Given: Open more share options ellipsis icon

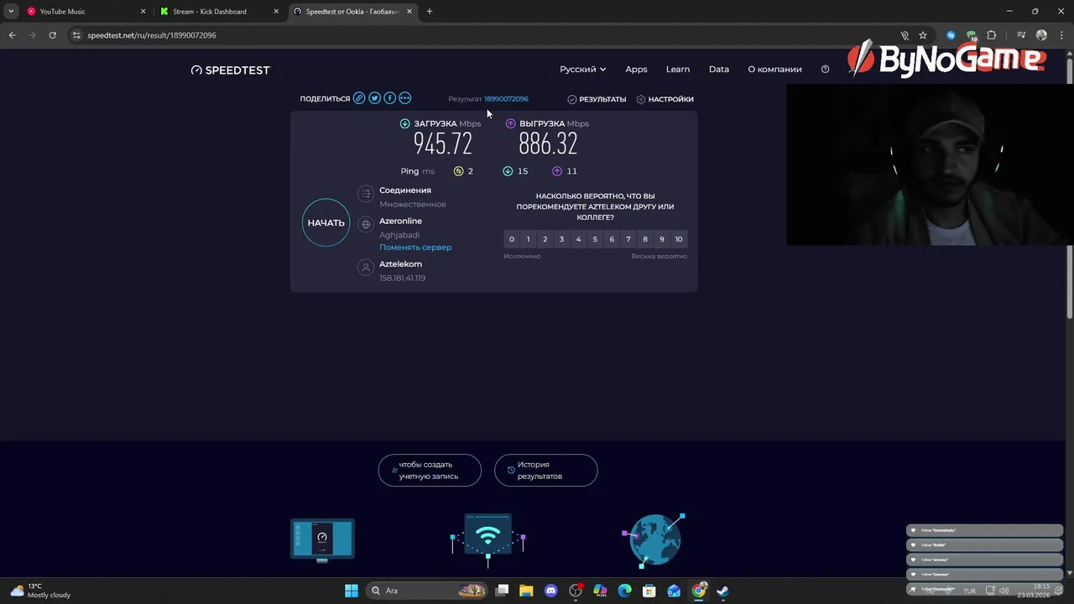Looking at the screenshot, I should (x=405, y=98).
